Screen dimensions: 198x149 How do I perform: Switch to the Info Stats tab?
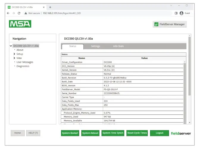tap(118, 46)
